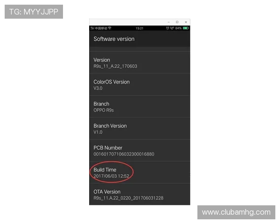280x224 pixels.
Task: Click the TG: MYYJJPP label
Action: click(x=34, y=12)
